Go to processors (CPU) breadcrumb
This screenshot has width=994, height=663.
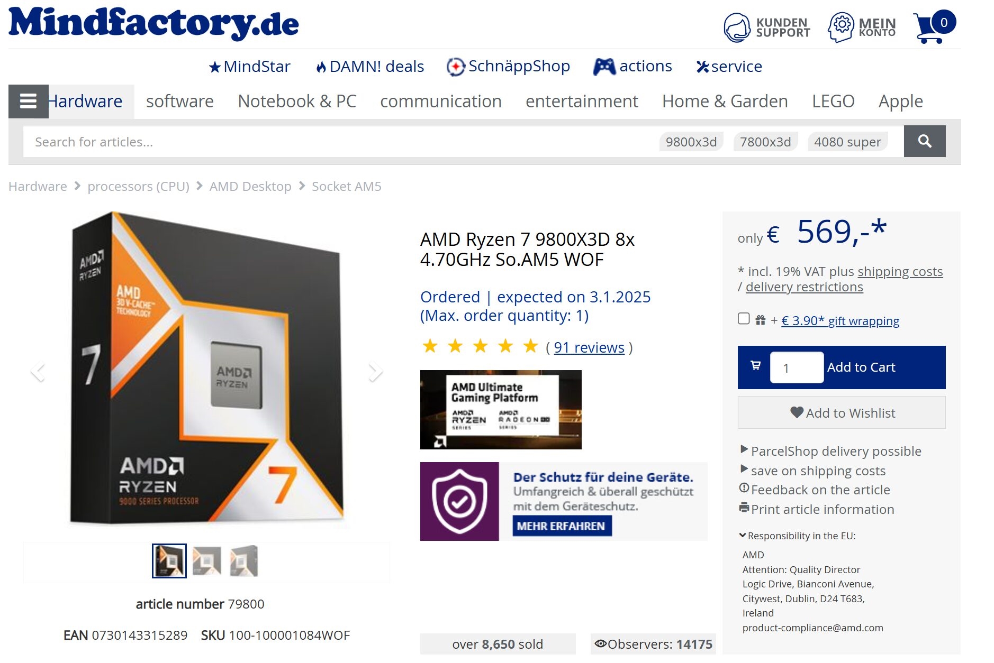[138, 186]
